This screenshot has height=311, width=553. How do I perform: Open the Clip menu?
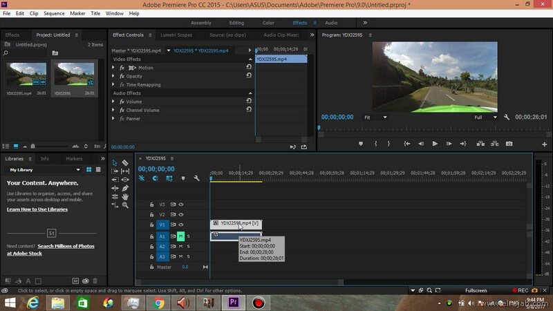(x=34, y=13)
